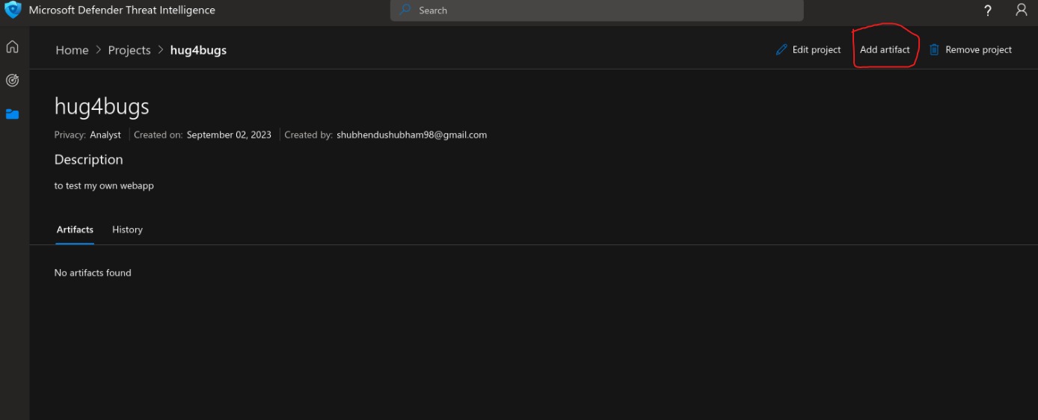Select the Artifacts tab
The image size is (1038, 420).
[75, 229]
